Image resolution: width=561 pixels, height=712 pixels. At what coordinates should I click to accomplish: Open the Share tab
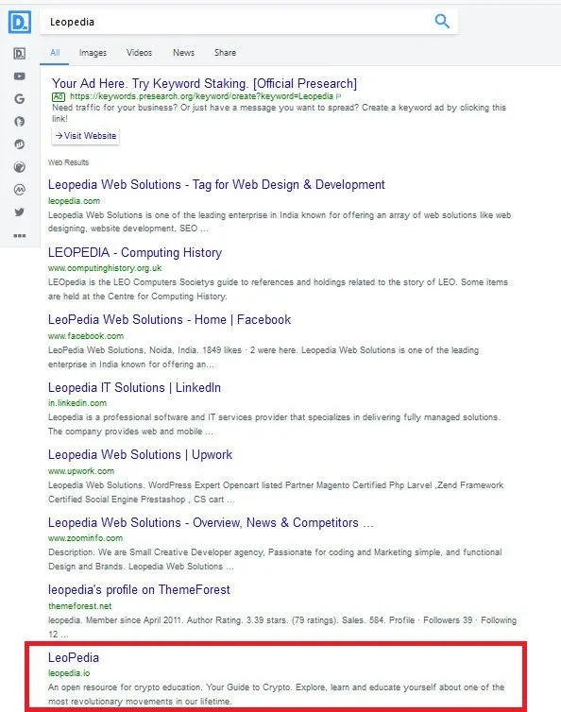click(x=225, y=53)
